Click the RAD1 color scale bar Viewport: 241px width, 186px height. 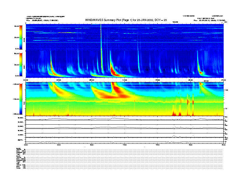tap(21, 65)
